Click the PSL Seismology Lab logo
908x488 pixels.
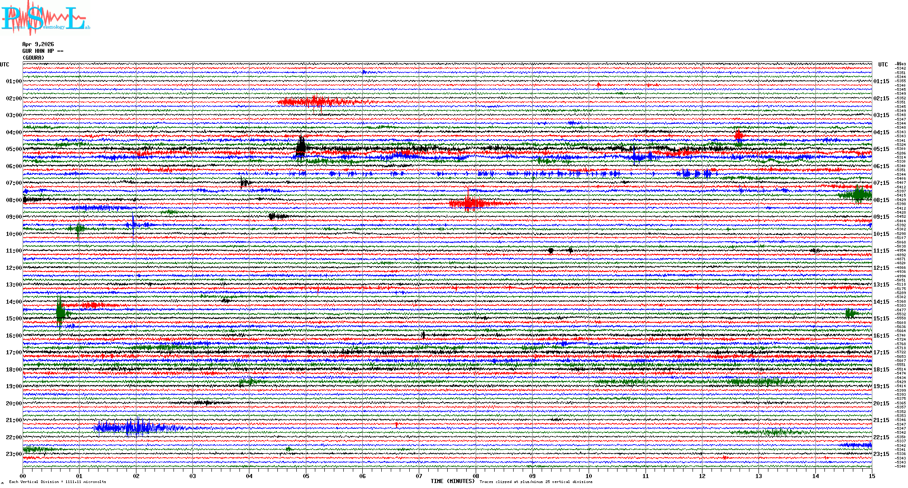(x=45, y=18)
